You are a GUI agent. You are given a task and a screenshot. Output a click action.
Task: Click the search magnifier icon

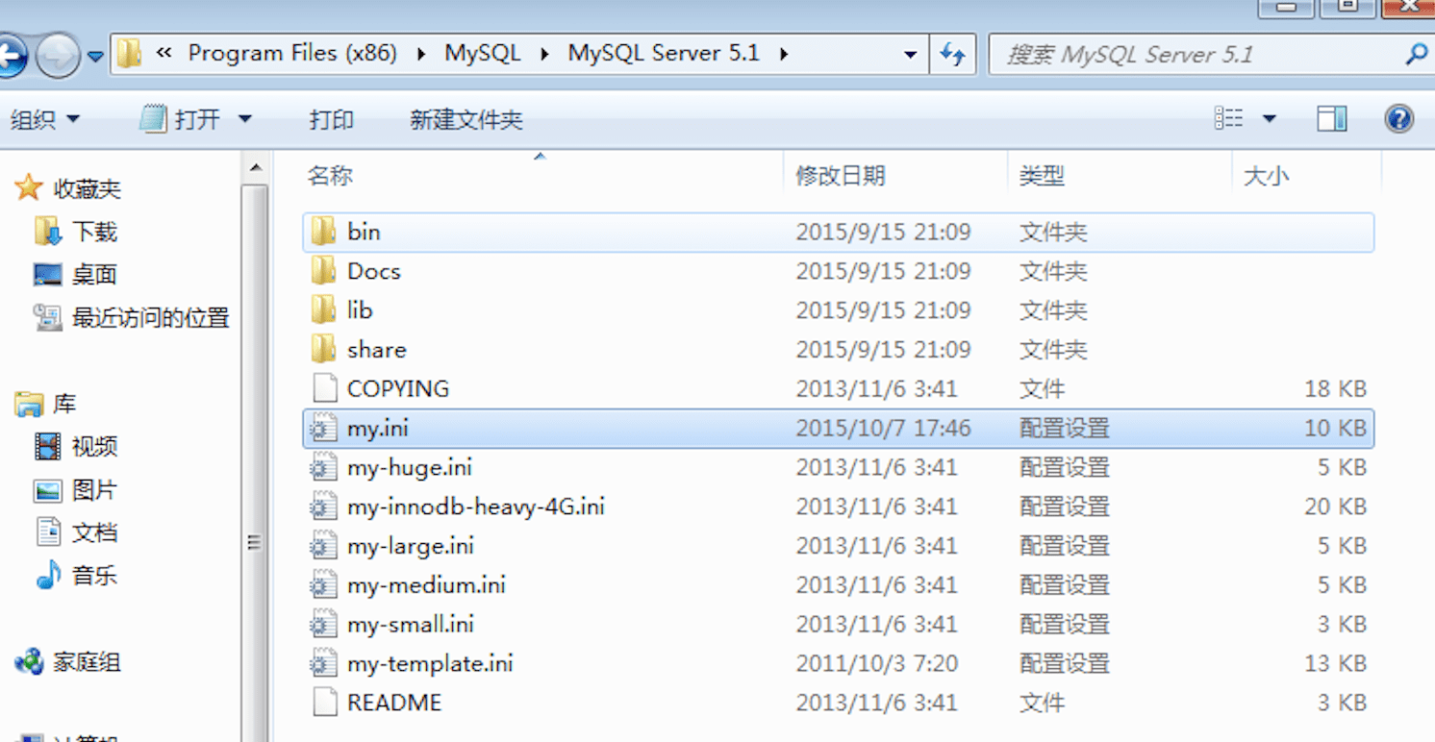coord(1416,55)
